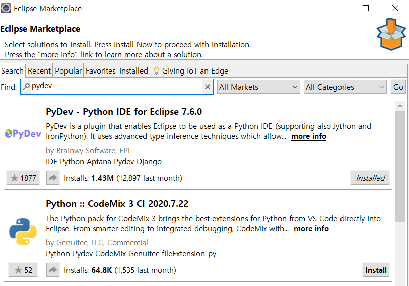The image size is (409, 286).
Task: Click the Pydev tag under CodeMix listing
Action: (x=83, y=254)
